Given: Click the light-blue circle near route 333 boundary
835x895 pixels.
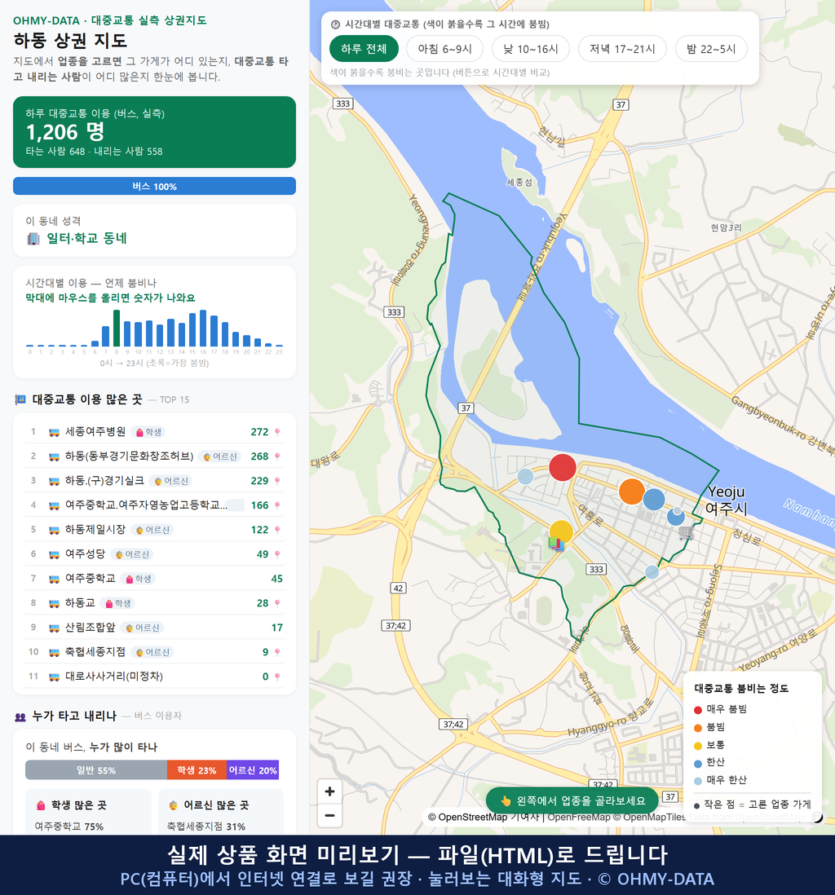Looking at the screenshot, I should (x=652, y=571).
